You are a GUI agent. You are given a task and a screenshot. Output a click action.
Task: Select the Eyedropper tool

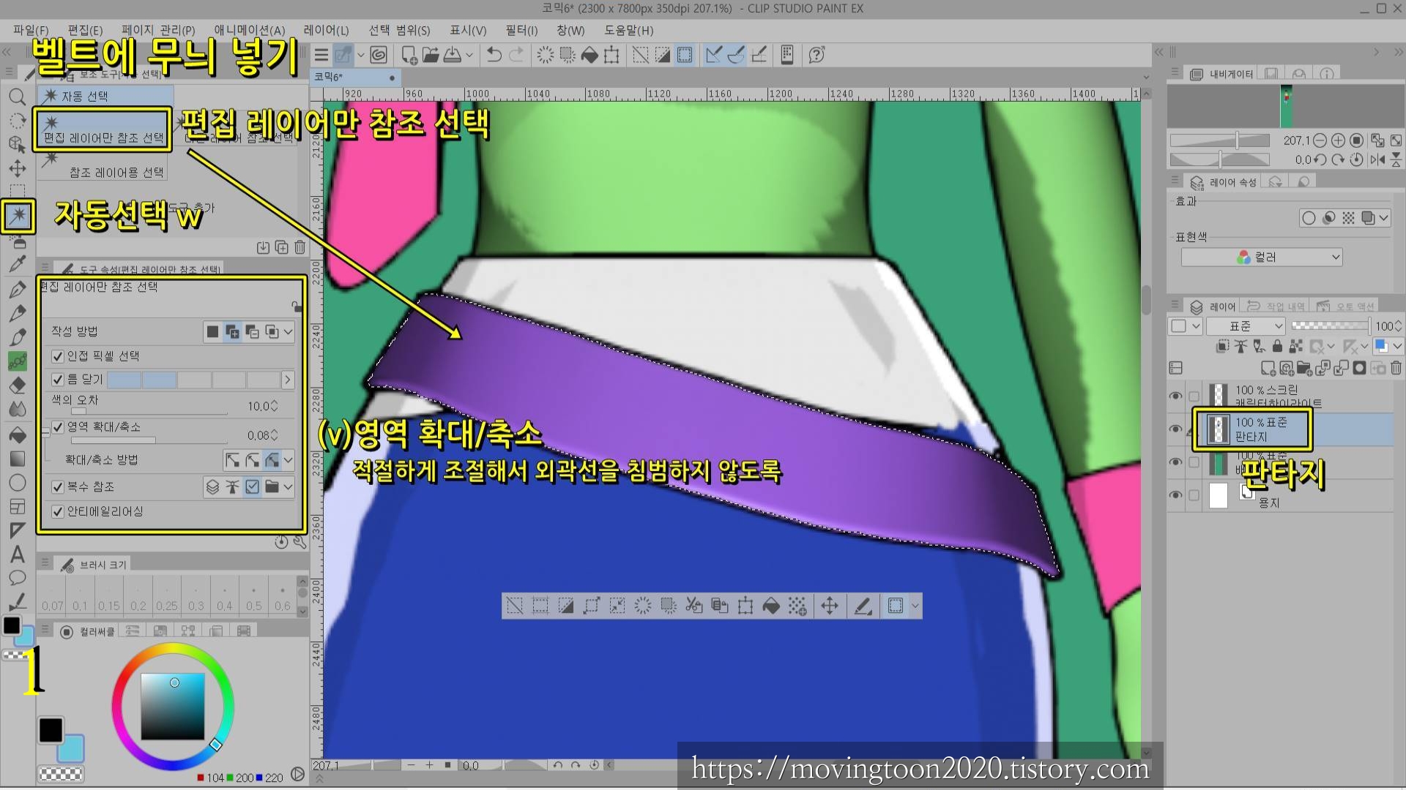point(18,265)
